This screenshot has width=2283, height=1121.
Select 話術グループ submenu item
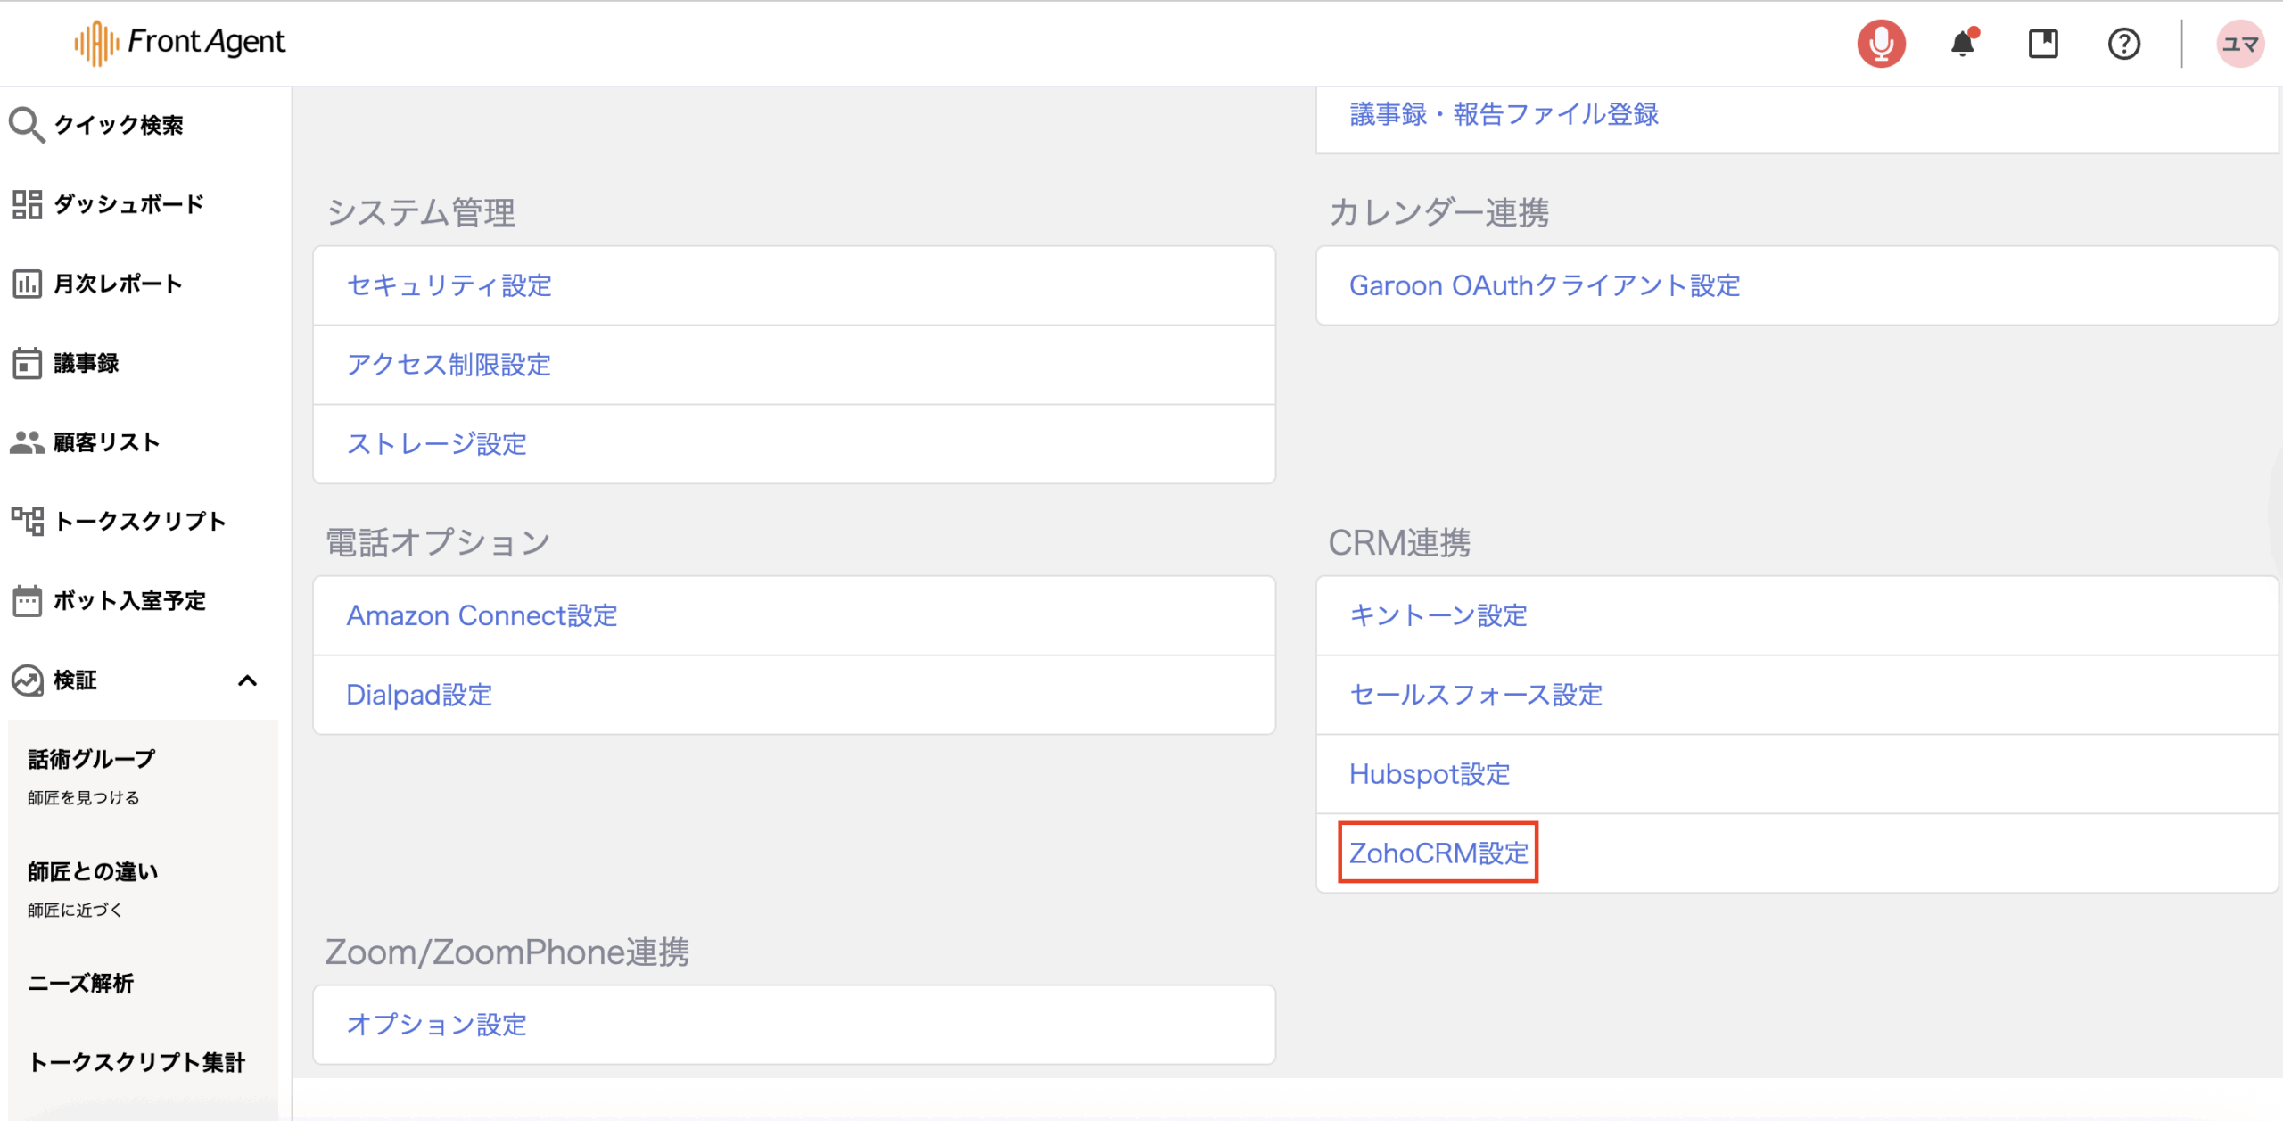click(x=91, y=759)
